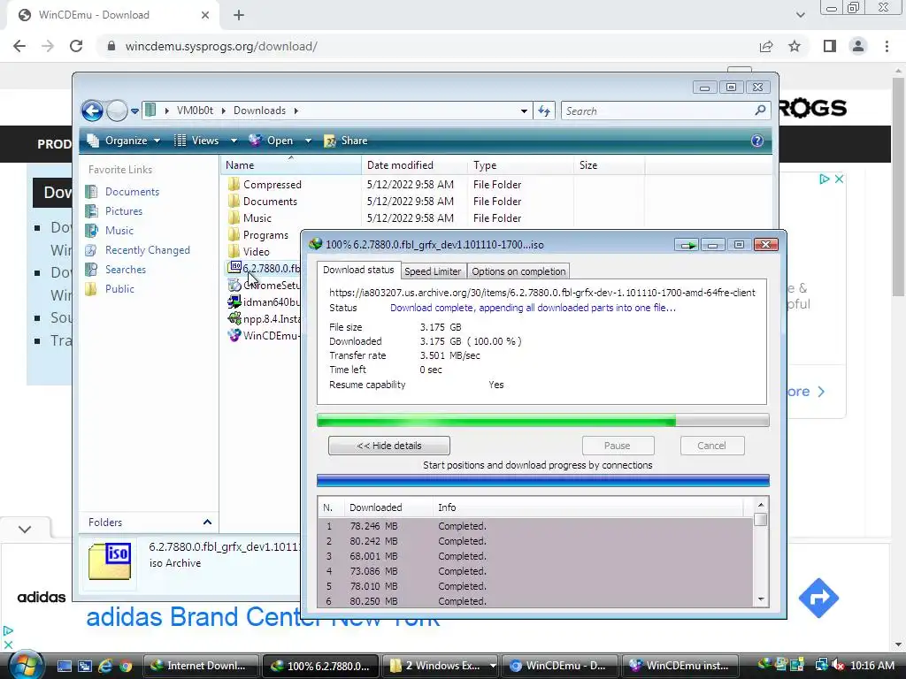906x679 pixels.
Task: Sort by the Size column header
Action: [609, 165]
